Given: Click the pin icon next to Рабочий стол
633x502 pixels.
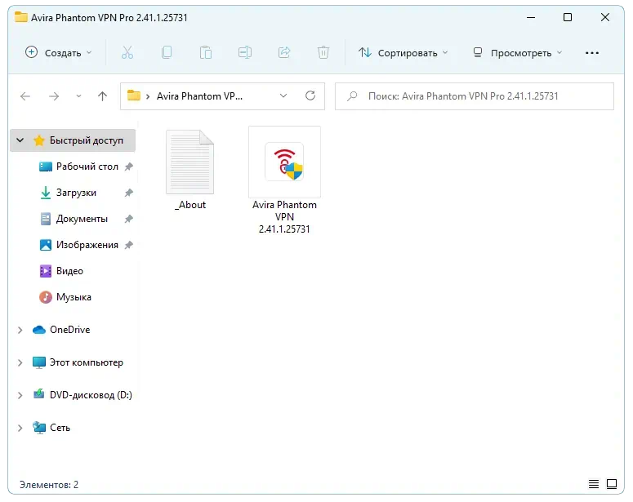Looking at the screenshot, I should pos(129,167).
